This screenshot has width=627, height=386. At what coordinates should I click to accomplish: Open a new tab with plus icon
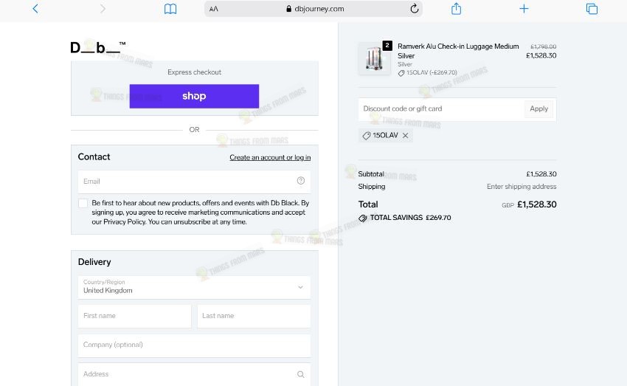coord(524,8)
